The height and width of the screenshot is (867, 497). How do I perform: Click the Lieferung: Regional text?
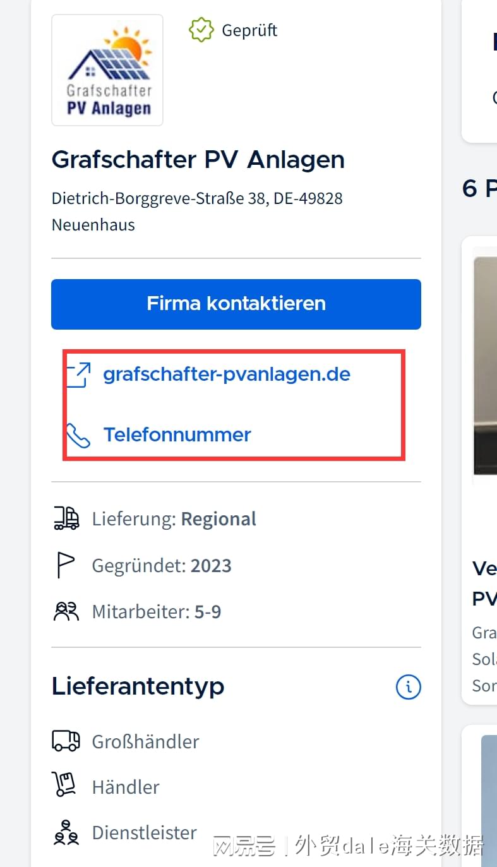click(174, 519)
